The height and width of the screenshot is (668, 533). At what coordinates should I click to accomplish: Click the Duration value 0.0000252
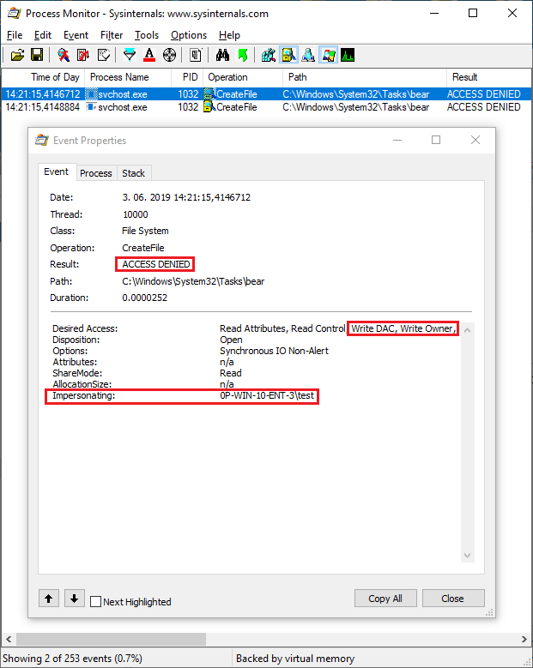144,298
